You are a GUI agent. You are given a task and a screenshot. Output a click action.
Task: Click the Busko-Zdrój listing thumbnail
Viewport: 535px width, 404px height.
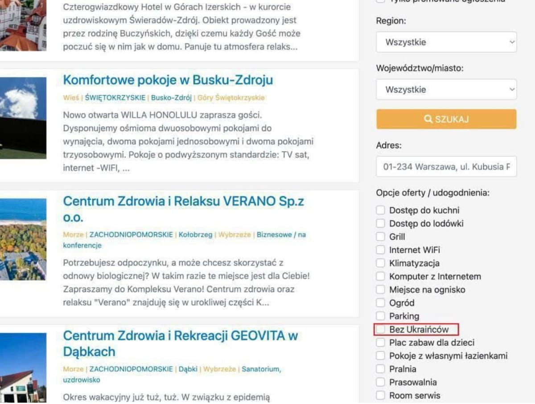pyautogui.click(x=23, y=118)
